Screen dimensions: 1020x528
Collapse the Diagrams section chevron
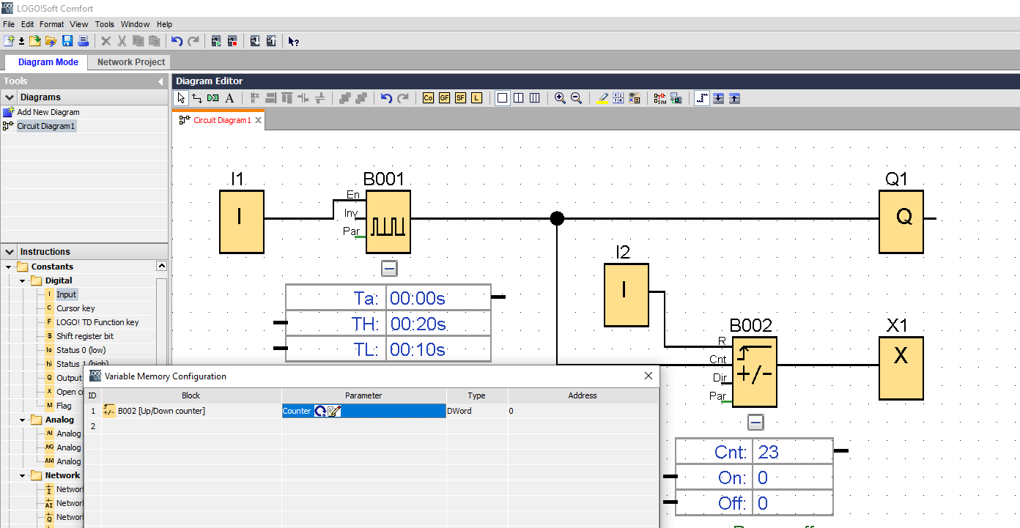(10, 97)
